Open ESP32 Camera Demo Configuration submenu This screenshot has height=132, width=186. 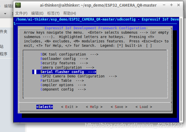[x=78, y=76]
